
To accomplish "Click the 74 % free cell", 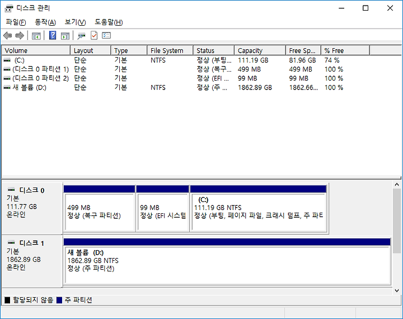I will (332, 60).
